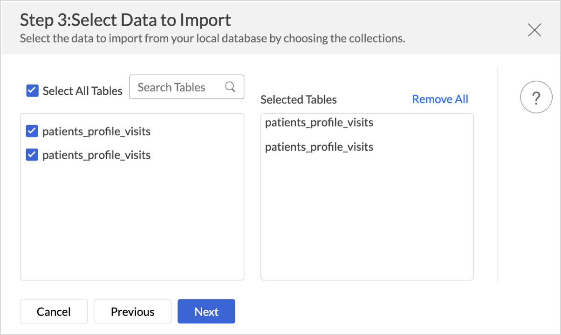Click the Remove All link
Image resolution: width=561 pixels, height=335 pixels.
pyautogui.click(x=440, y=99)
